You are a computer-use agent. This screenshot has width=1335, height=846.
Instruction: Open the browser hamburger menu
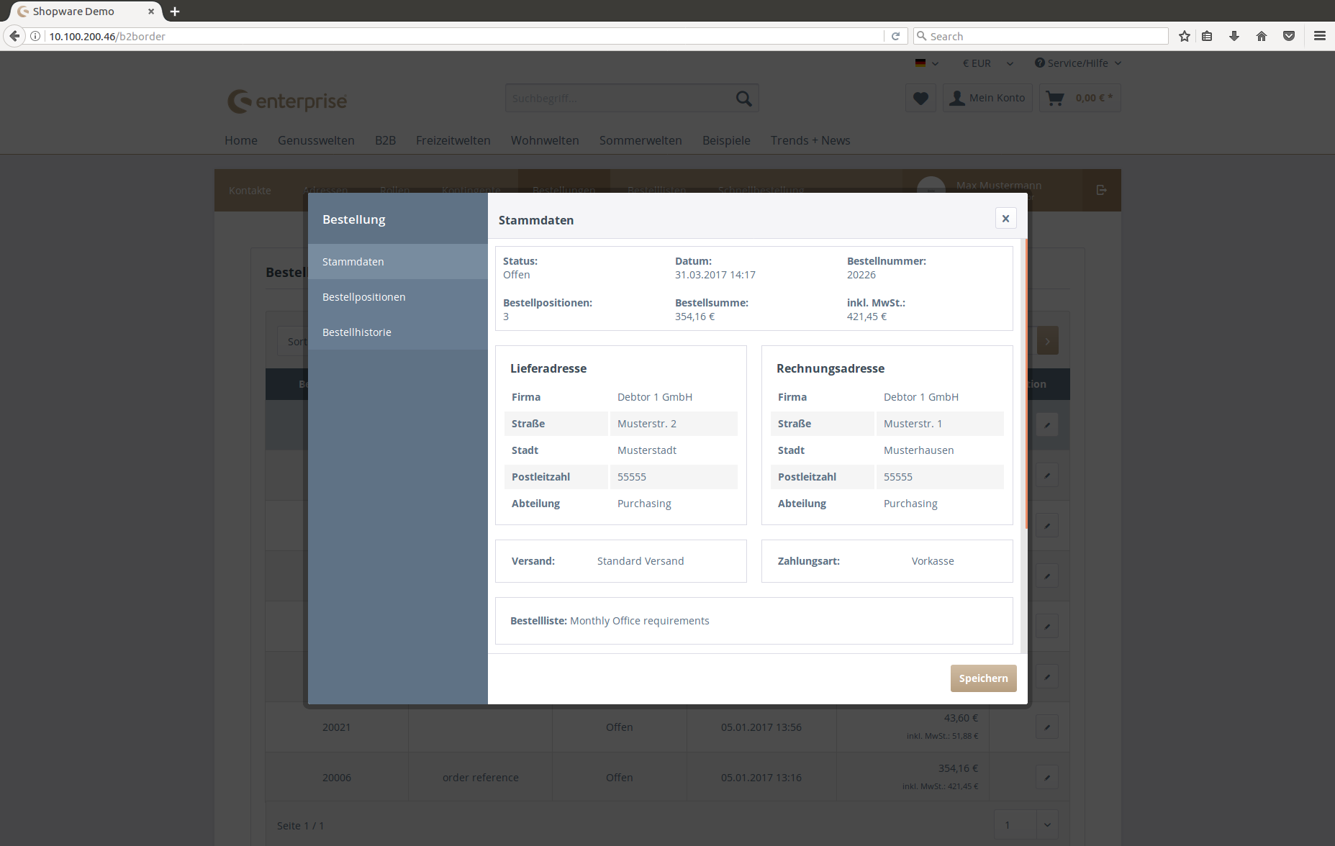[x=1319, y=36]
